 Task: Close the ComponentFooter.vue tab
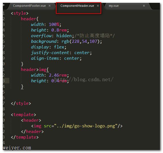pos(50,6)
